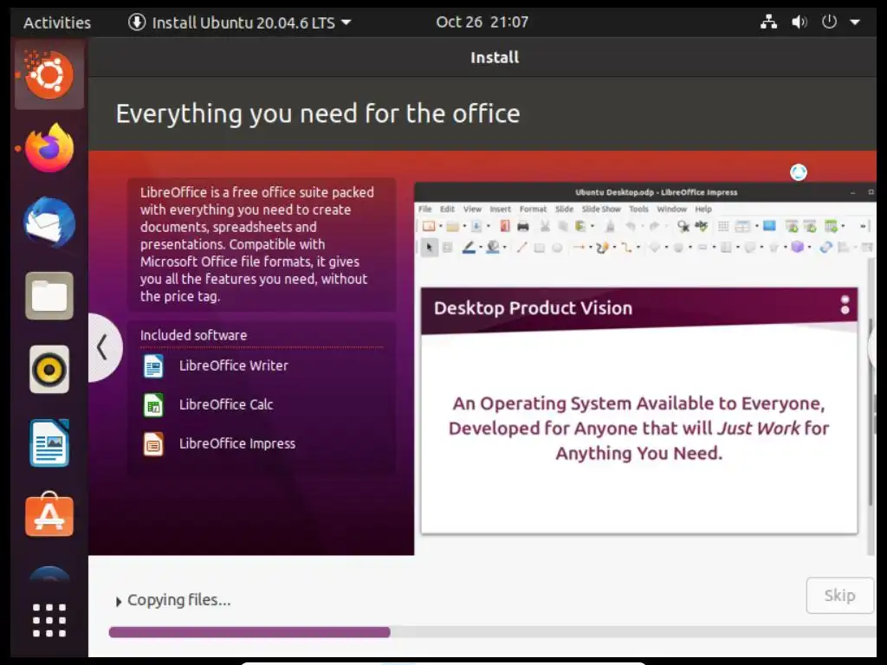Click the print icon in Impress toolbar

click(x=523, y=226)
